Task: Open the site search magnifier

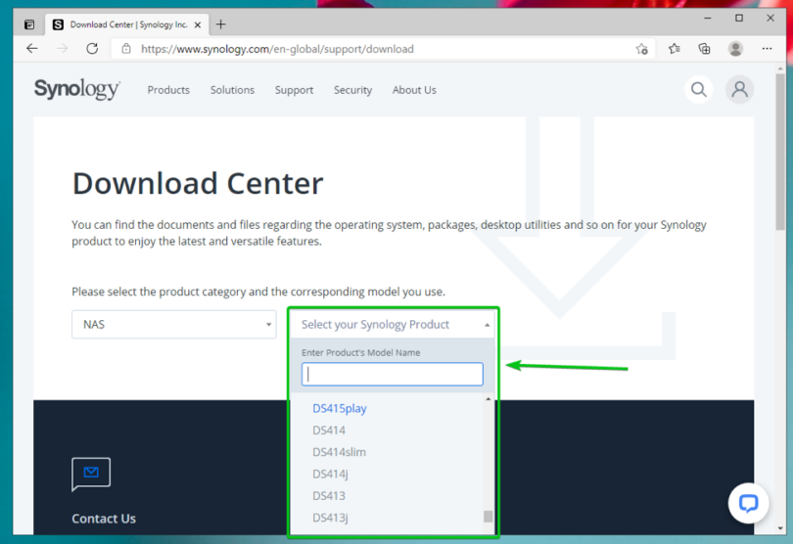Action: pos(699,89)
